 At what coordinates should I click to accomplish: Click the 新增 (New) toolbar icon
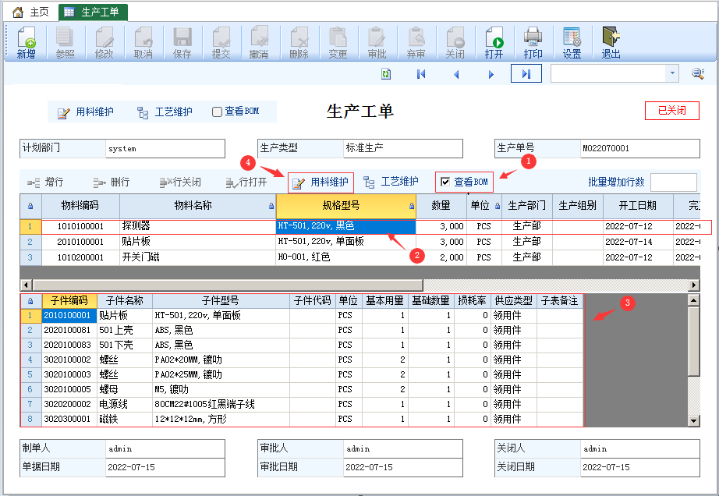click(26, 43)
